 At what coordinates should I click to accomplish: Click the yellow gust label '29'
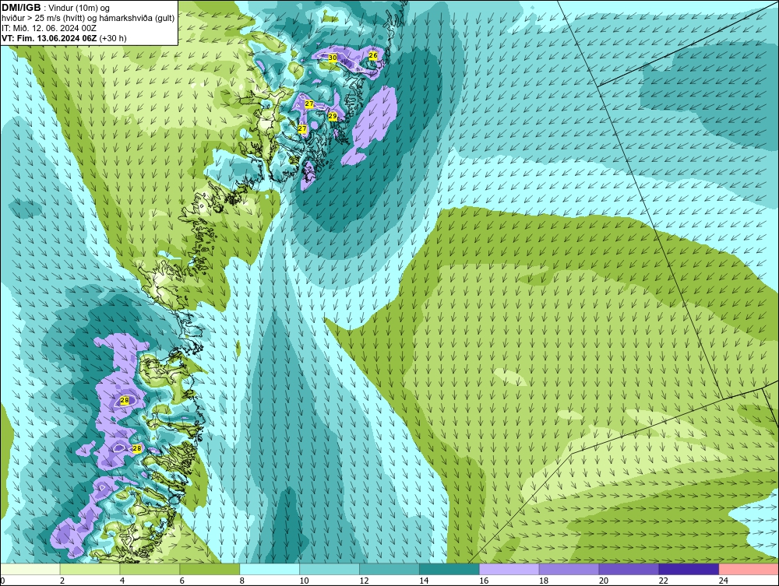pyautogui.click(x=333, y=116)
